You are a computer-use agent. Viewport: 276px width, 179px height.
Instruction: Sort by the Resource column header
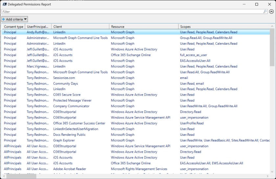[x=144, y=27]
